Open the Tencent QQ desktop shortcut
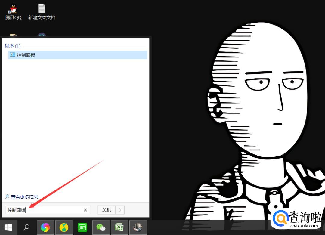The width and height of the screenshot is (325, 235). 13,12
